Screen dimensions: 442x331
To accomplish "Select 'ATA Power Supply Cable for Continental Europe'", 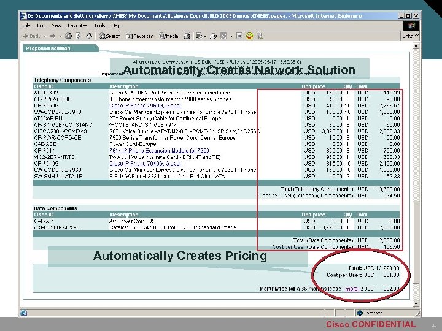I will point(165,118).
